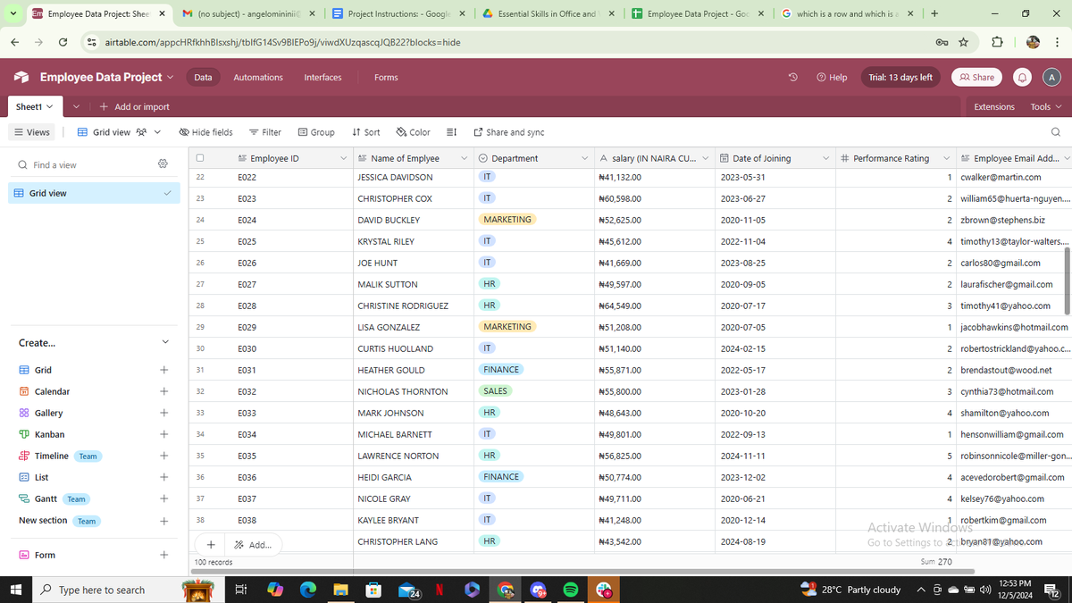Bookmark this page with star icon
Viewport: 1072px width, 603px height.
click(964, 42)
